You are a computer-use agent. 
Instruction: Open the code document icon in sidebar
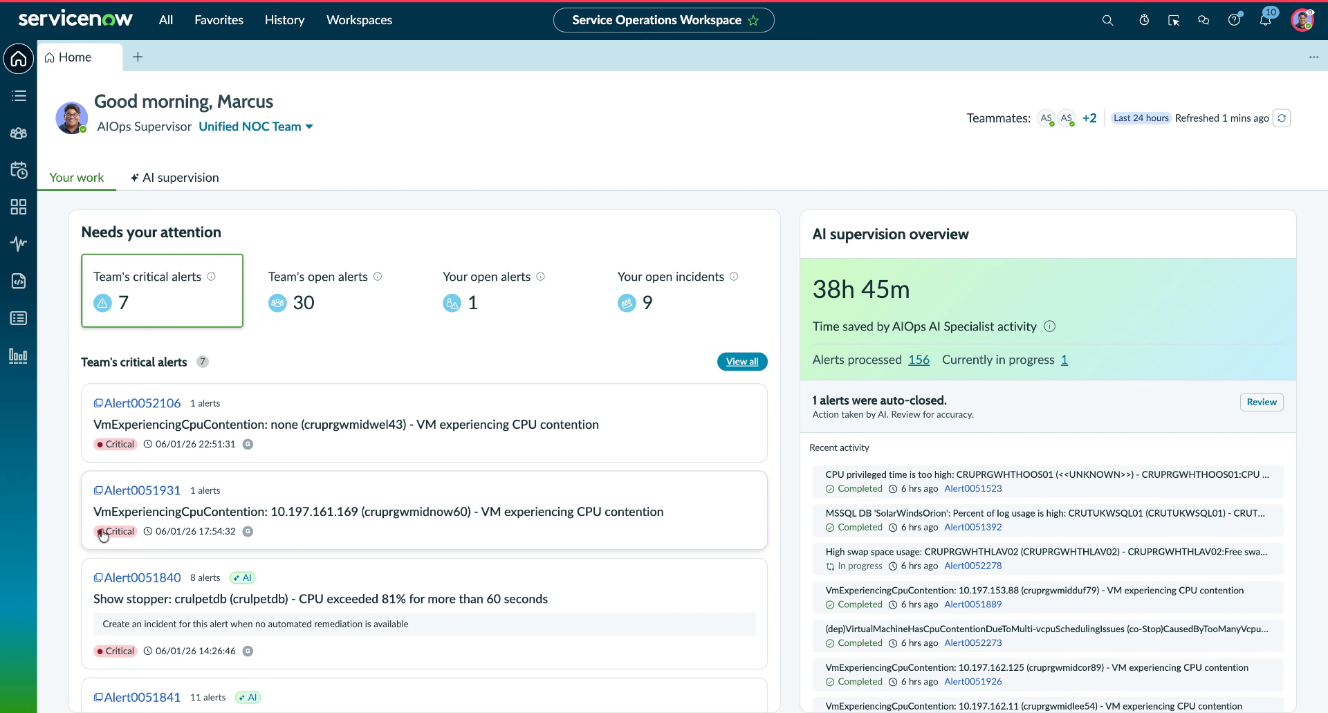[19, 281]
